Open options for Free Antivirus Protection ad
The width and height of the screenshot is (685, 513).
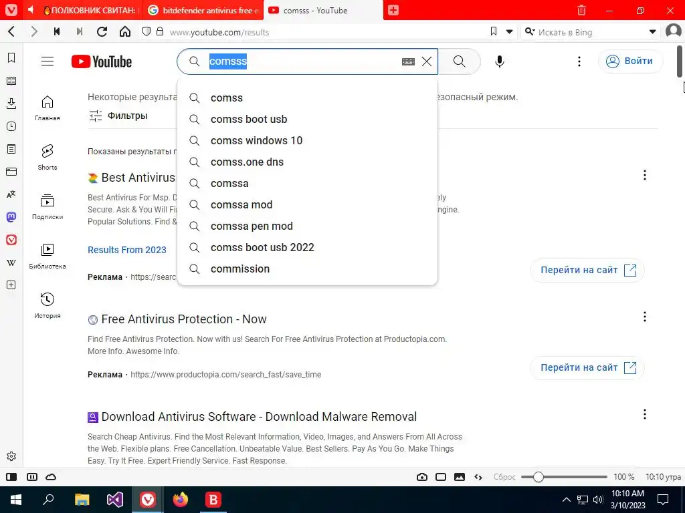(x=645, y=317)
